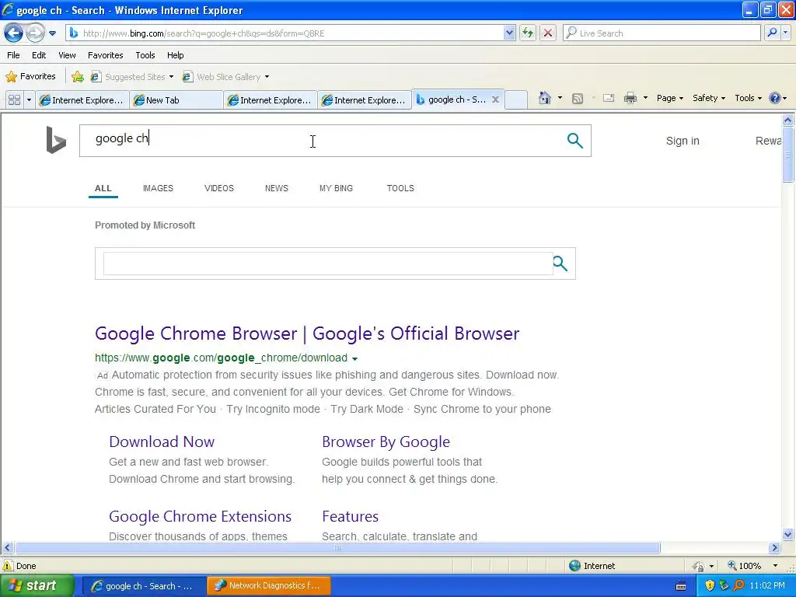Click the Forward navigation button
Viewport: 796px width, 597px height.
[x=35, y=33]
